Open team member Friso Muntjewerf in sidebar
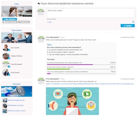Image resolution: width=137 pixels, height=116 pixels. tap(16, 64)
